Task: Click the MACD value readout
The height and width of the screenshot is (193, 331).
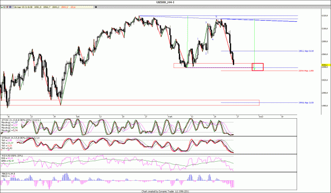Action: point(8,176)
